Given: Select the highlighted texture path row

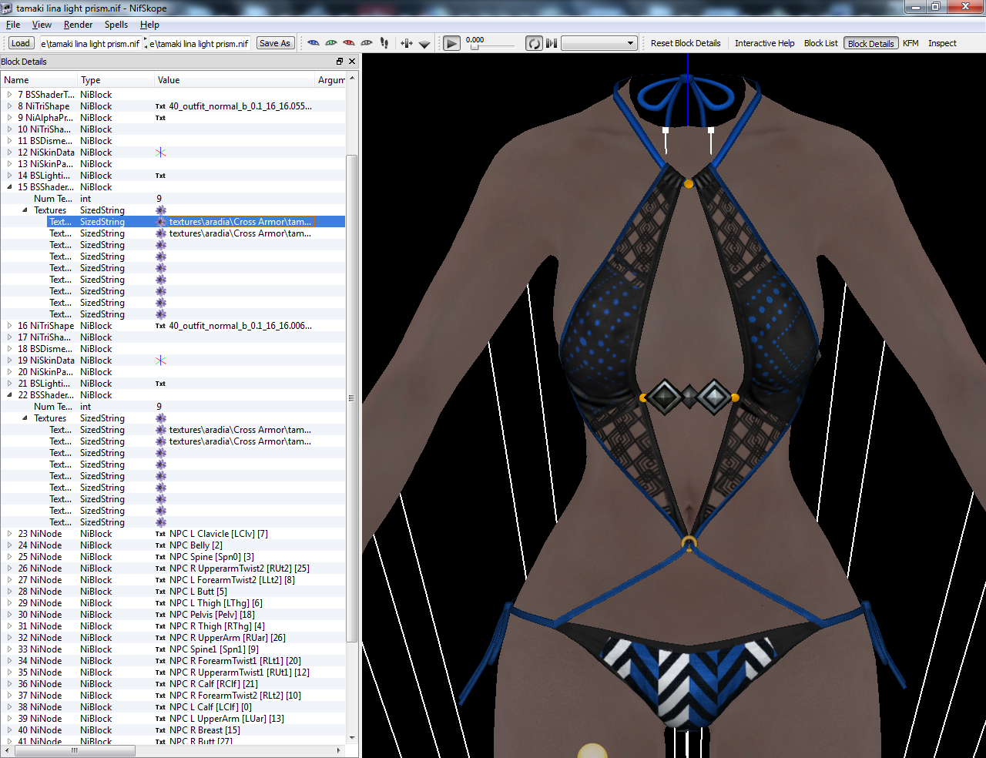Looking at the screenshot, I should 173,222.
